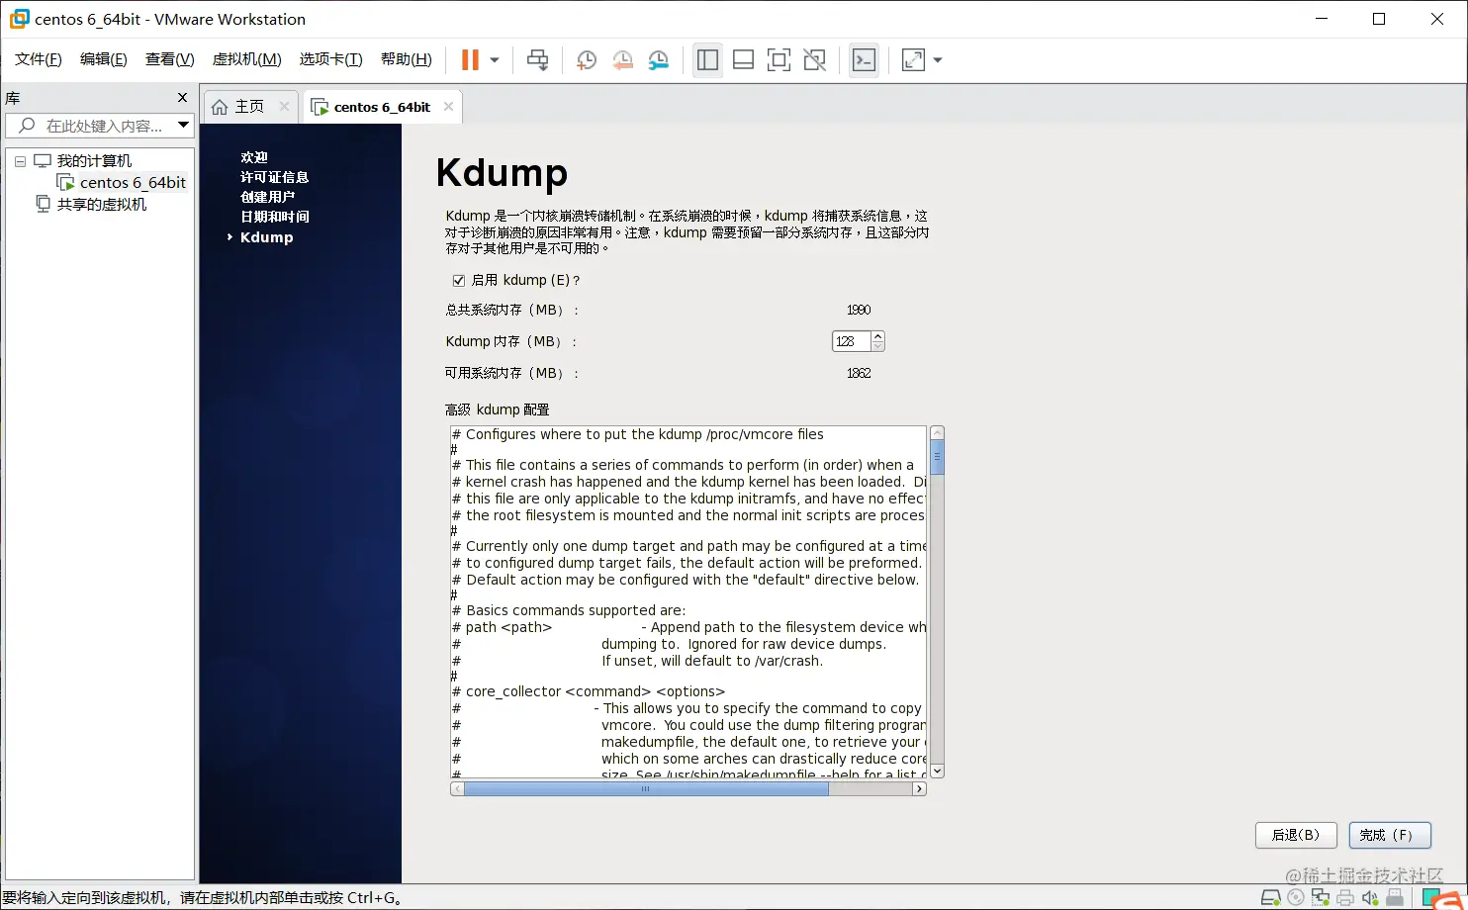Click the hard disk status icon
The height and width of the screenshot is (910, 1468).
click(x=1271, y=898)
